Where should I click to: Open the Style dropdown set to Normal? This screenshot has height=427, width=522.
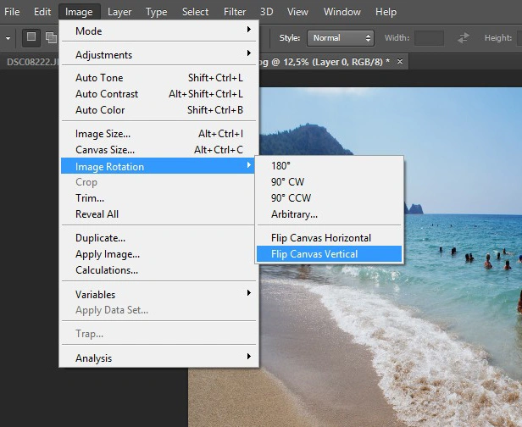[341, 38]
